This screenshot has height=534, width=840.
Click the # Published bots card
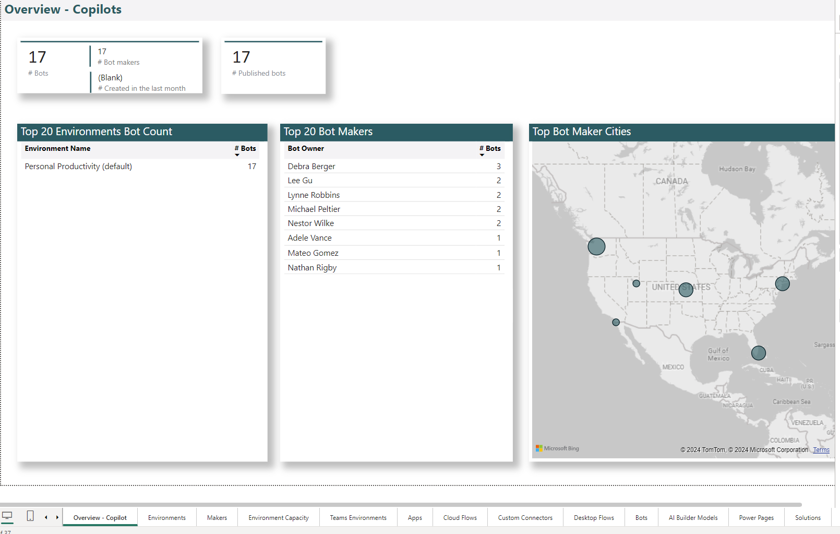coord(274,66)
